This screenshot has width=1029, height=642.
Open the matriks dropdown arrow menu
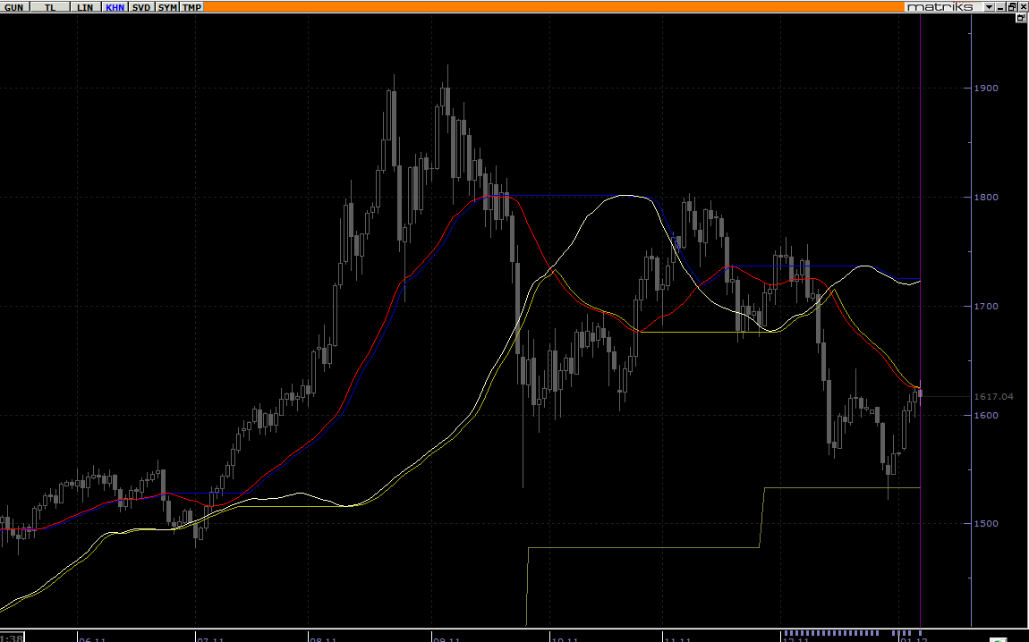[989, 7]
